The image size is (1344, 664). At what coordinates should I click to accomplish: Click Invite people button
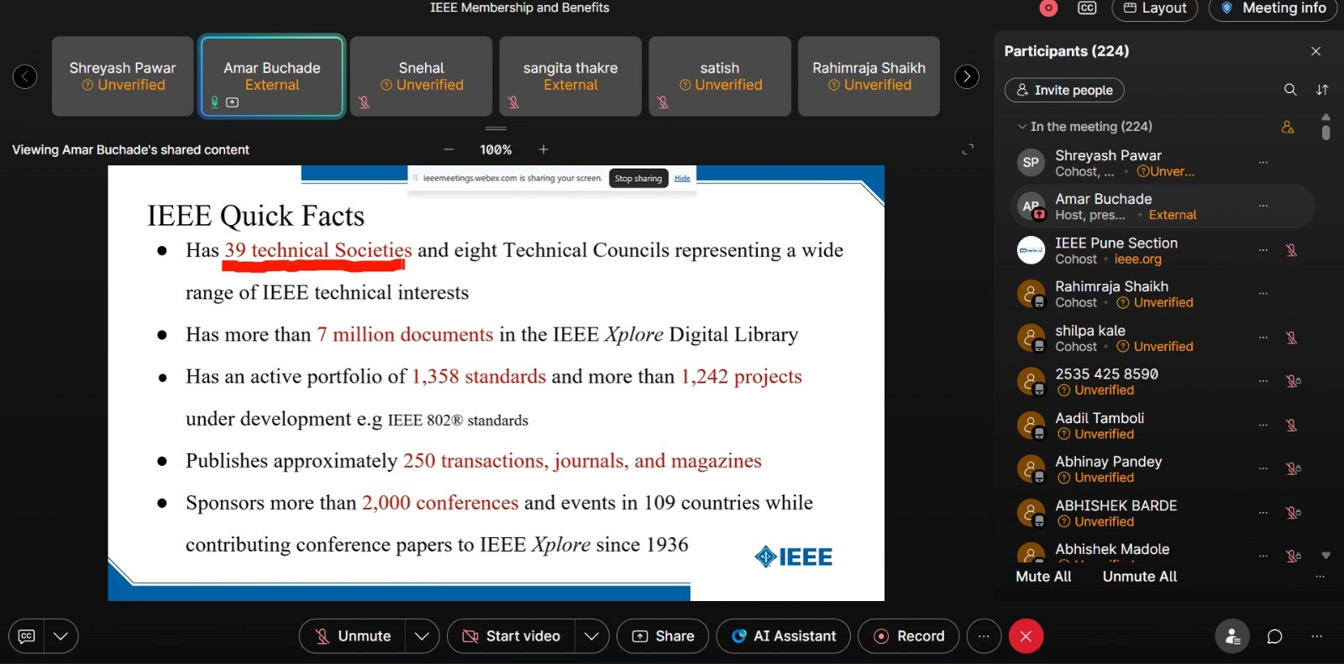click(x=1064, y=90)
